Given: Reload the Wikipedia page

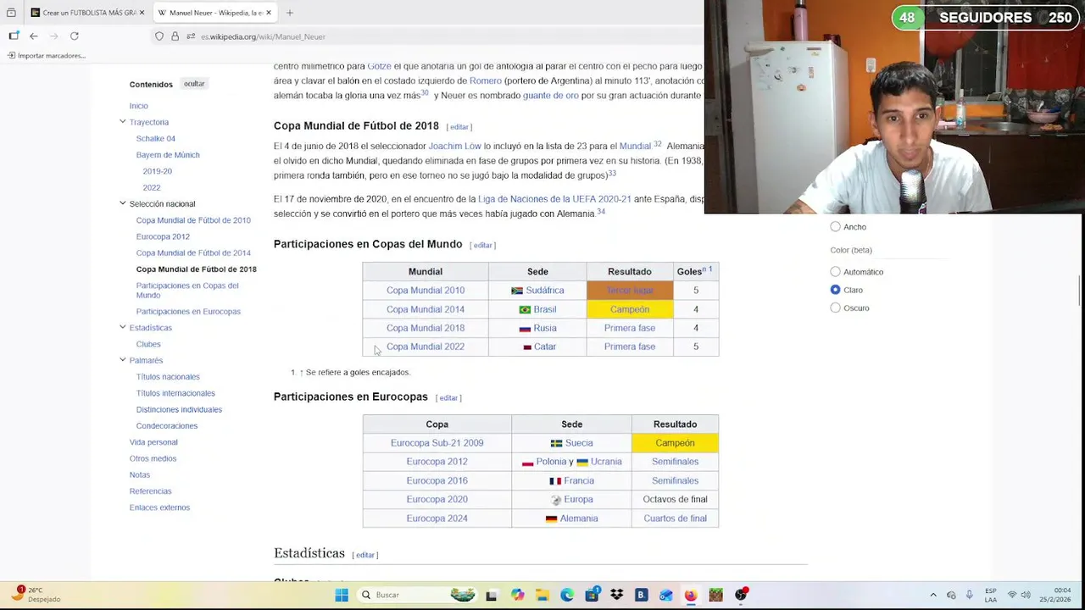Looking at the screenshot, I should [75, 36].
